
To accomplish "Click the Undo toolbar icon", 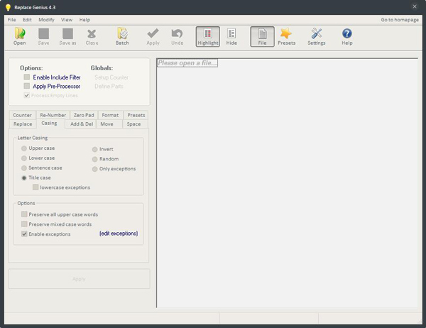I will tap(177, 36).
